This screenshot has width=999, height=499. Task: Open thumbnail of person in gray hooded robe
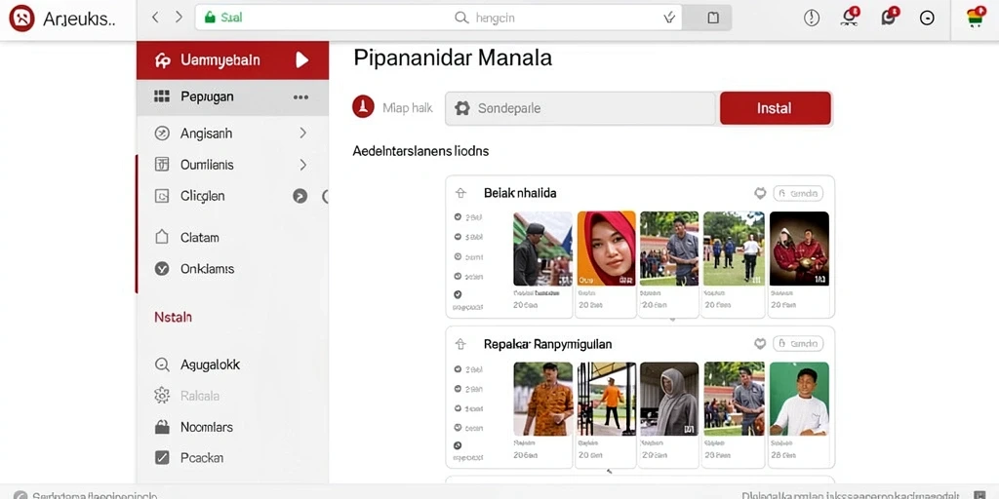669,399
